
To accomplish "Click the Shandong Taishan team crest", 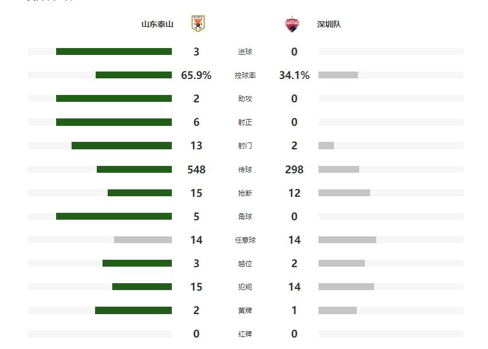I will (x=198, y=24).
